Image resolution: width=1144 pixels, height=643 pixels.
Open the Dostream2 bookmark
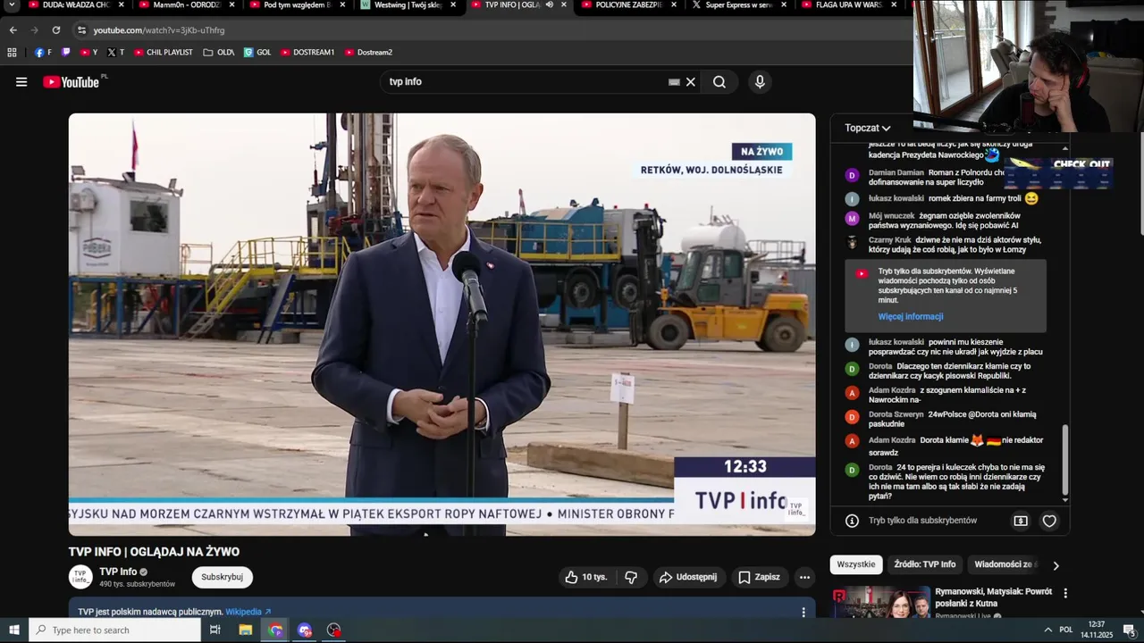point(368,53)
